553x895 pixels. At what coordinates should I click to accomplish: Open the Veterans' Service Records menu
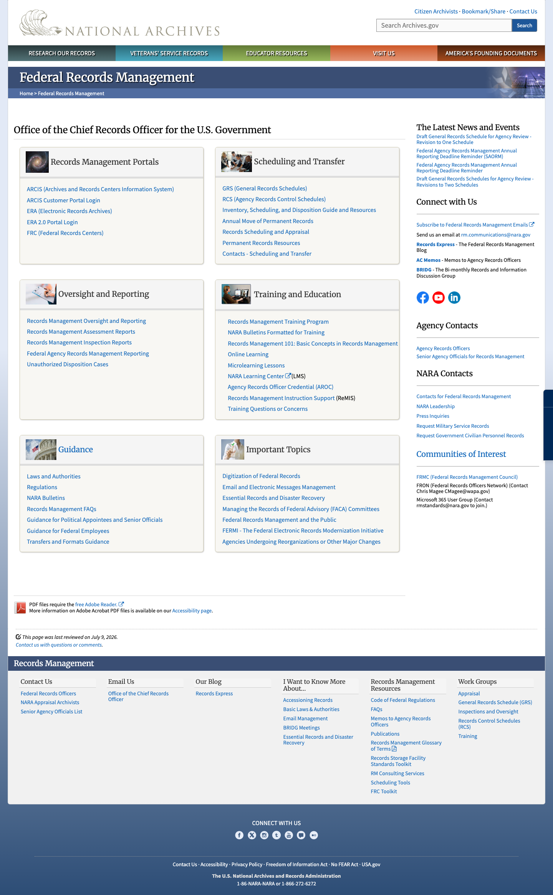click(169, 53)
